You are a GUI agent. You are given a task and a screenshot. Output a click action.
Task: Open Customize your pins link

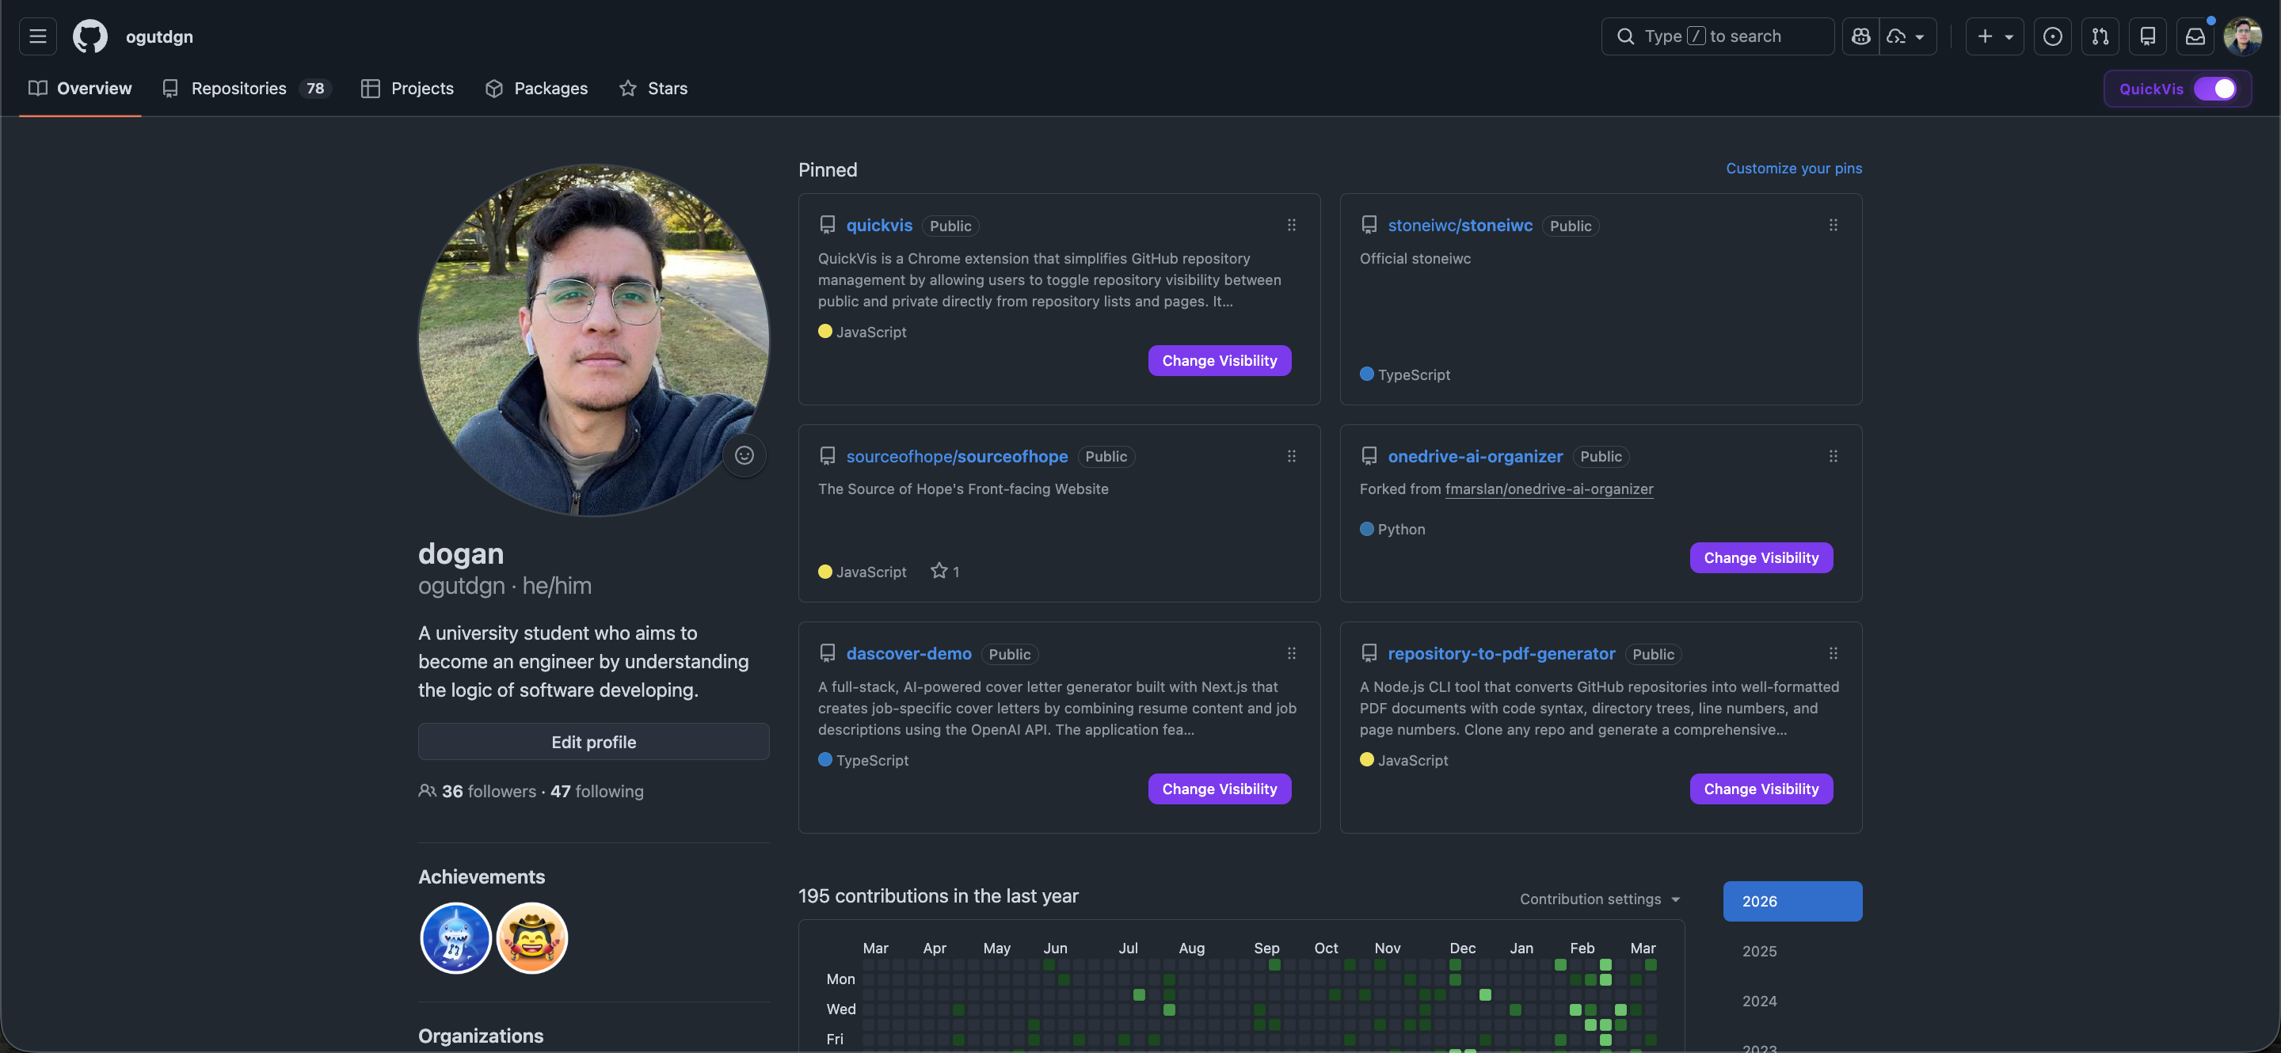[1793, 168]
